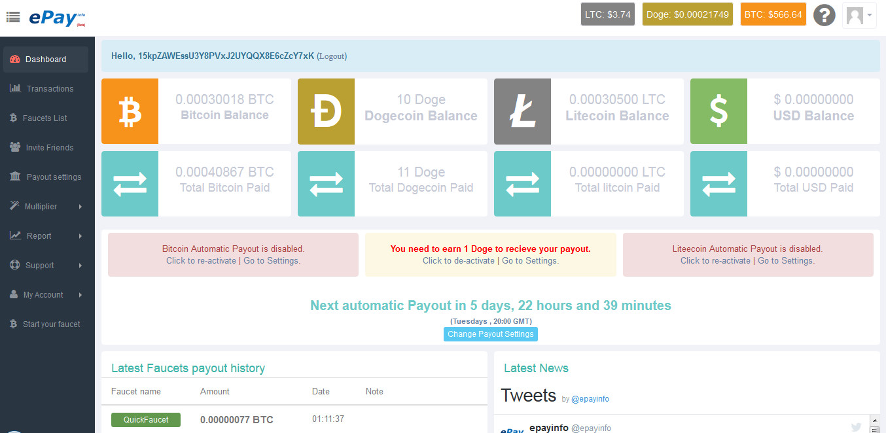
Task: Click the gray Litecoin balance icon
Action: click(x=522, y=111)
